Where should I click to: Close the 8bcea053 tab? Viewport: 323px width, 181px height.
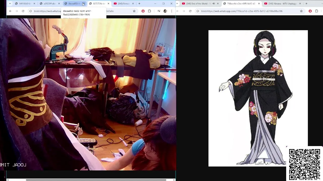tap(84, 4)
